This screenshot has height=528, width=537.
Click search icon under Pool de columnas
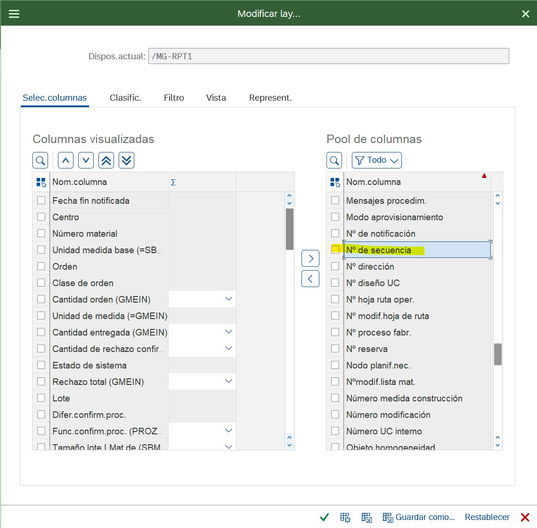[x=334, y=160]
